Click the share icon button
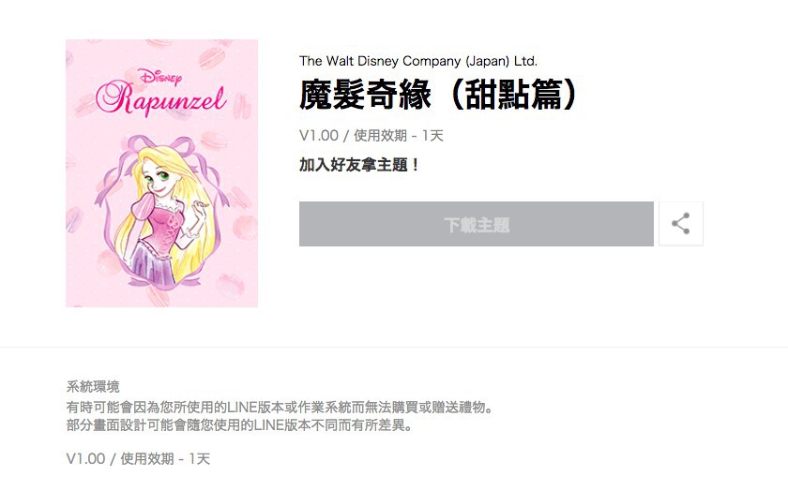 (x=680, y=224)
